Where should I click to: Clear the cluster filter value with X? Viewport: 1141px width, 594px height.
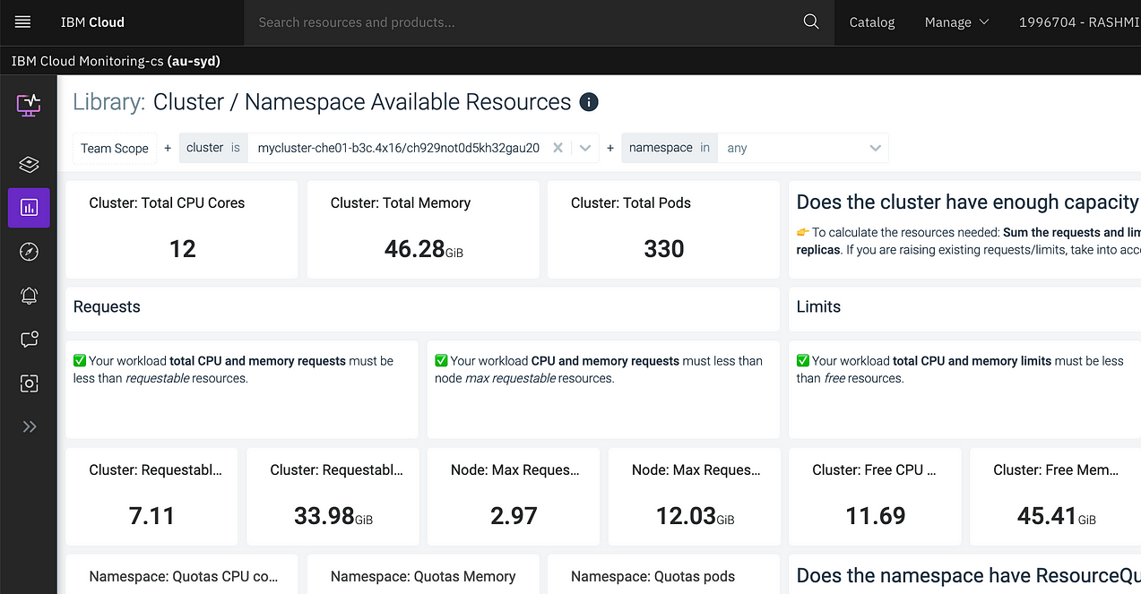click(558, 148)
